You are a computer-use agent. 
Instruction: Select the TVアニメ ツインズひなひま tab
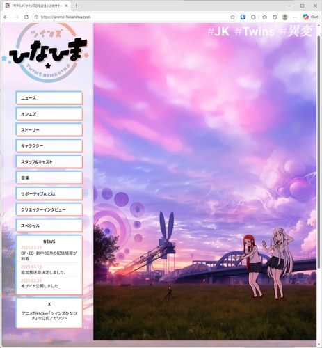tap(37, 6)
